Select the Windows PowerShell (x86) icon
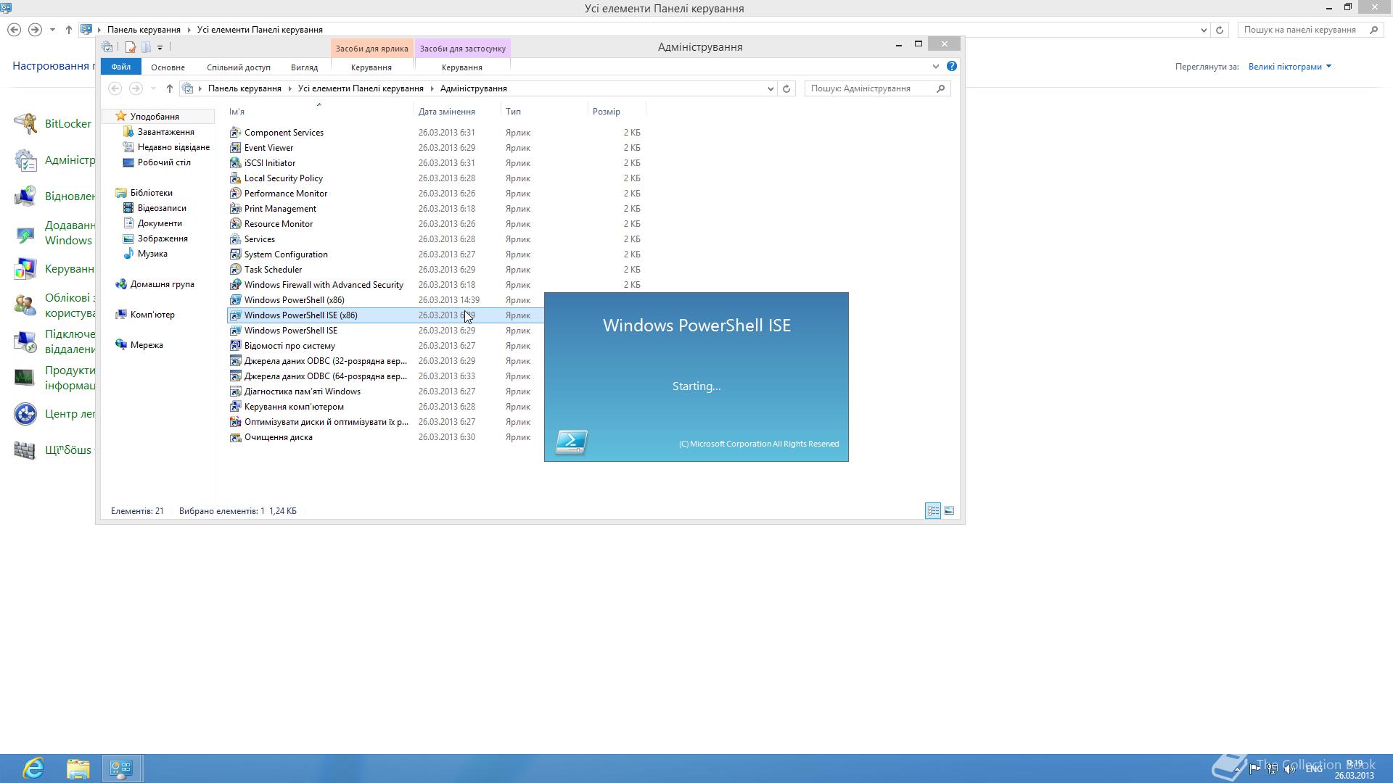Image resolution: width=1393 pixels, height=783 pixels. click(x=235, y=300)
